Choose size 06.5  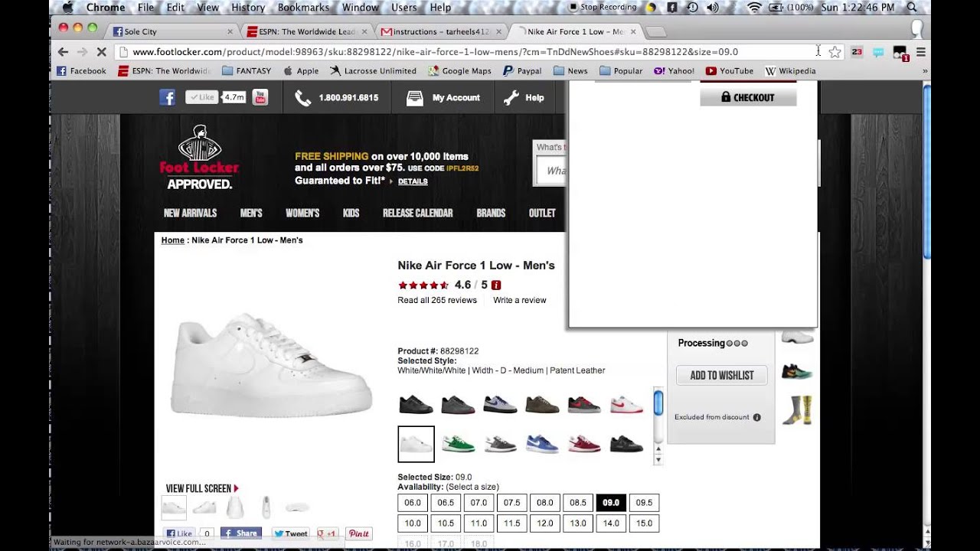[446, 503]
